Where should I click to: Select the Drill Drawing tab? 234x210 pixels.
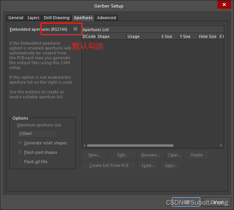point(56,18)
